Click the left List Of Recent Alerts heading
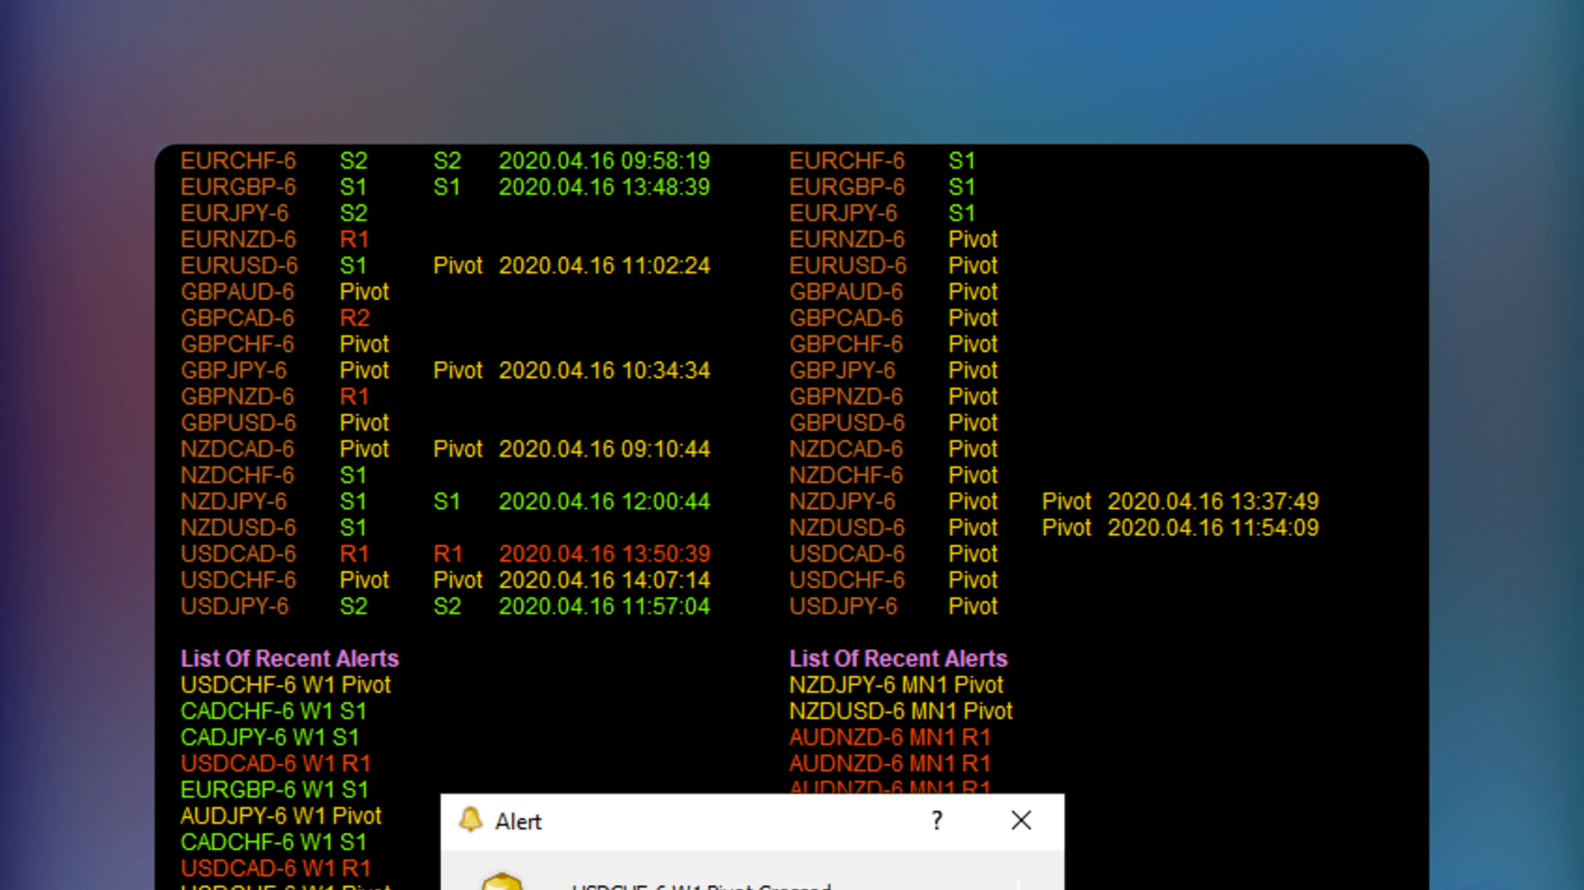This screenshot has width=1584, height=890. click(290, 658)
